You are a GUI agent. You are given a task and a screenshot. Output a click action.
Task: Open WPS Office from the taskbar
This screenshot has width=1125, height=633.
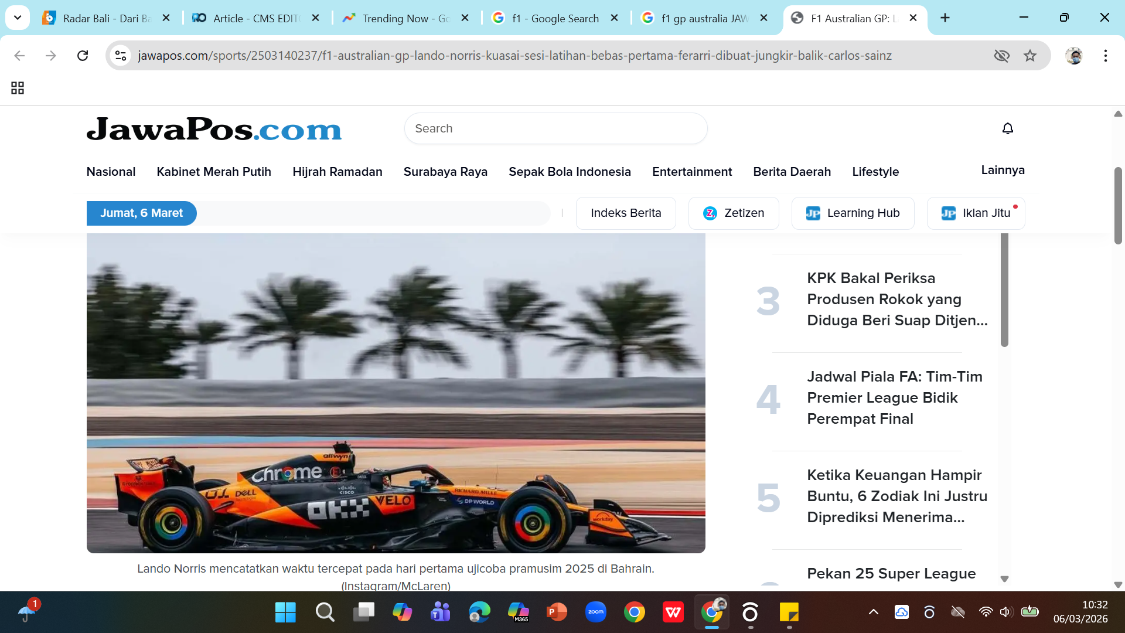(x=673, y=612)
